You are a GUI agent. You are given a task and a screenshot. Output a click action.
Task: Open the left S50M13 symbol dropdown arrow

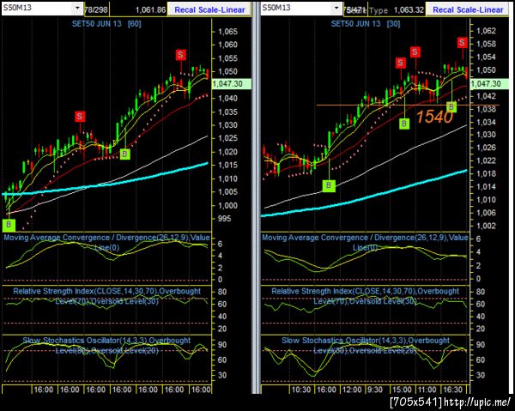coord(77,8)
